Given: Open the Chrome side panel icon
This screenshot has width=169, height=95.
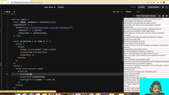Looking at the screenshot, I should pos(161,2).
